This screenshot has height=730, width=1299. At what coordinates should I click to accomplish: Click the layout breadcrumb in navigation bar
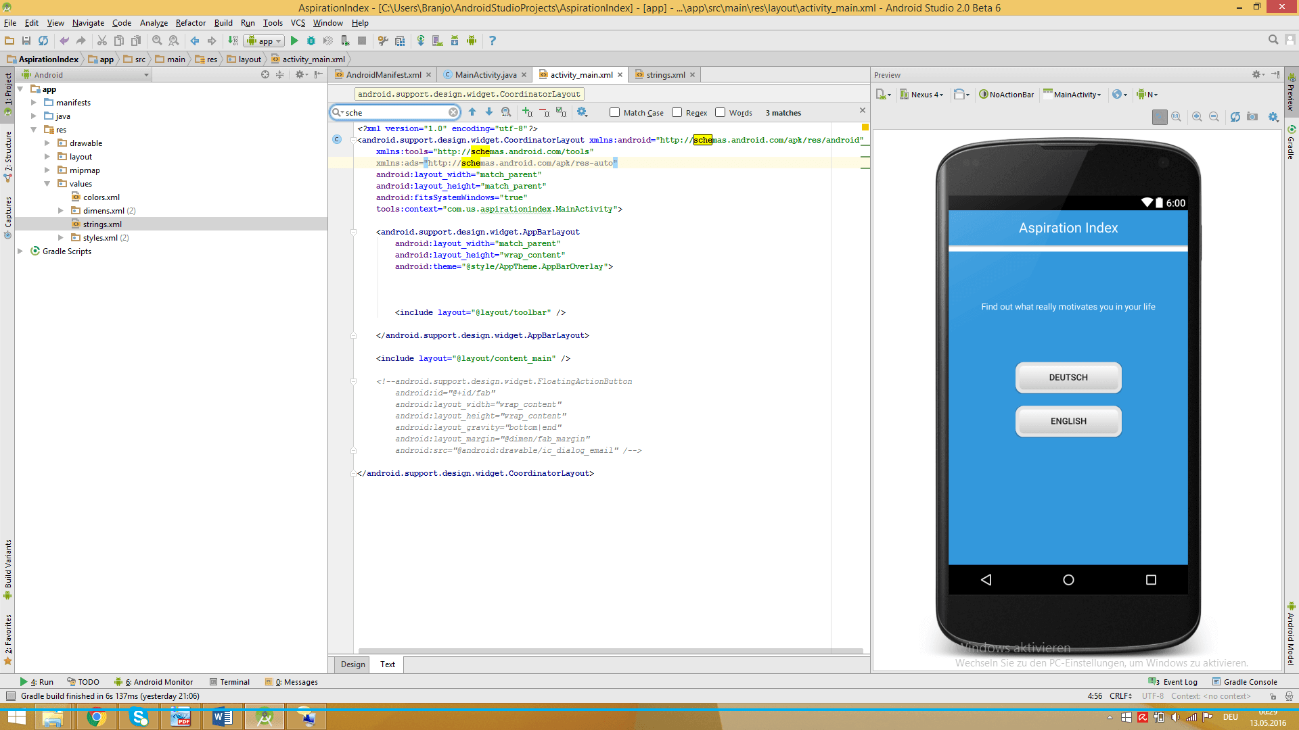pos(244,59)
